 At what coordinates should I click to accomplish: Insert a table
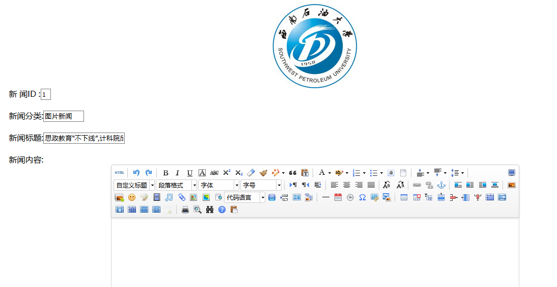click(x=404, y=197)
